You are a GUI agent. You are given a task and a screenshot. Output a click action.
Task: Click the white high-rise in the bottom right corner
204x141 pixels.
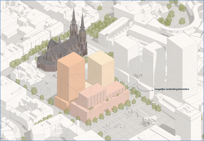(189, 123)
